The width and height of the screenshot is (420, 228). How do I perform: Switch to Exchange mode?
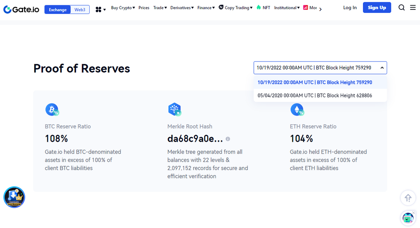58,9
